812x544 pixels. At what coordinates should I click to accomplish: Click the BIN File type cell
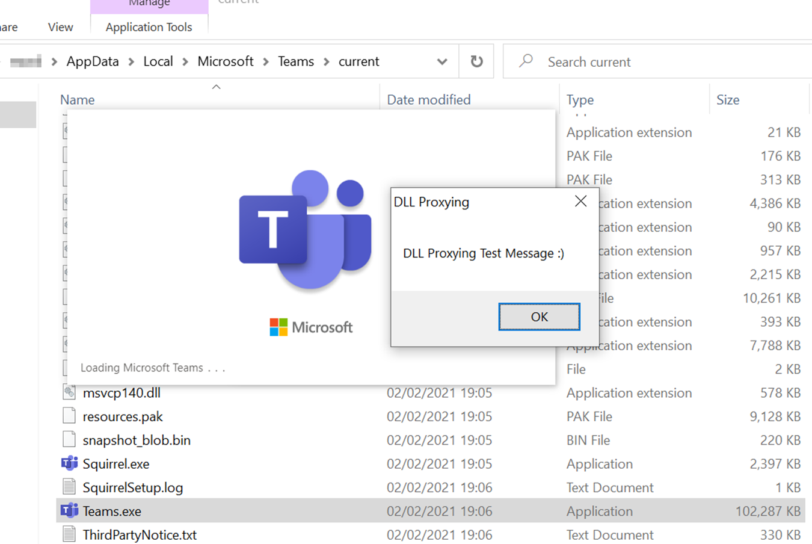pyautogui.click(x=588, y=440)
